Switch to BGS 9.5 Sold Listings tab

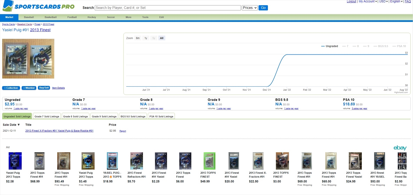(133, 116)
